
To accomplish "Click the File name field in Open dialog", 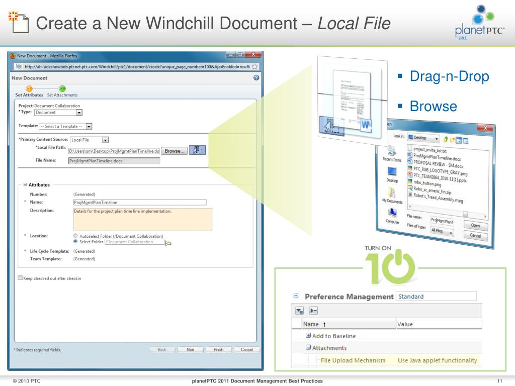I will [x=442, y=221].
